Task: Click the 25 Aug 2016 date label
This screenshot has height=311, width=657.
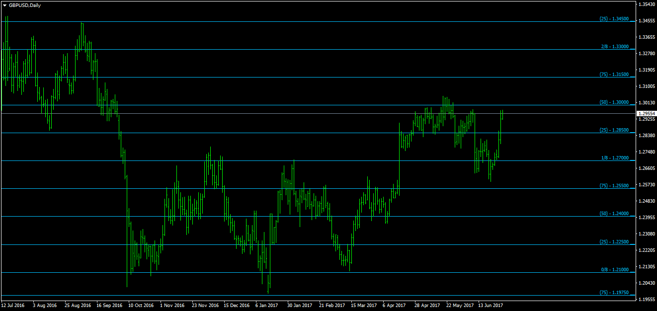Action: [x=78, y=306]
